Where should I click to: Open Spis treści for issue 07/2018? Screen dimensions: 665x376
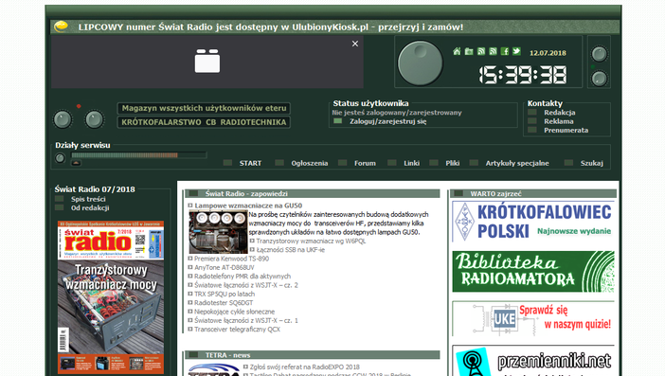click(88, 199)
